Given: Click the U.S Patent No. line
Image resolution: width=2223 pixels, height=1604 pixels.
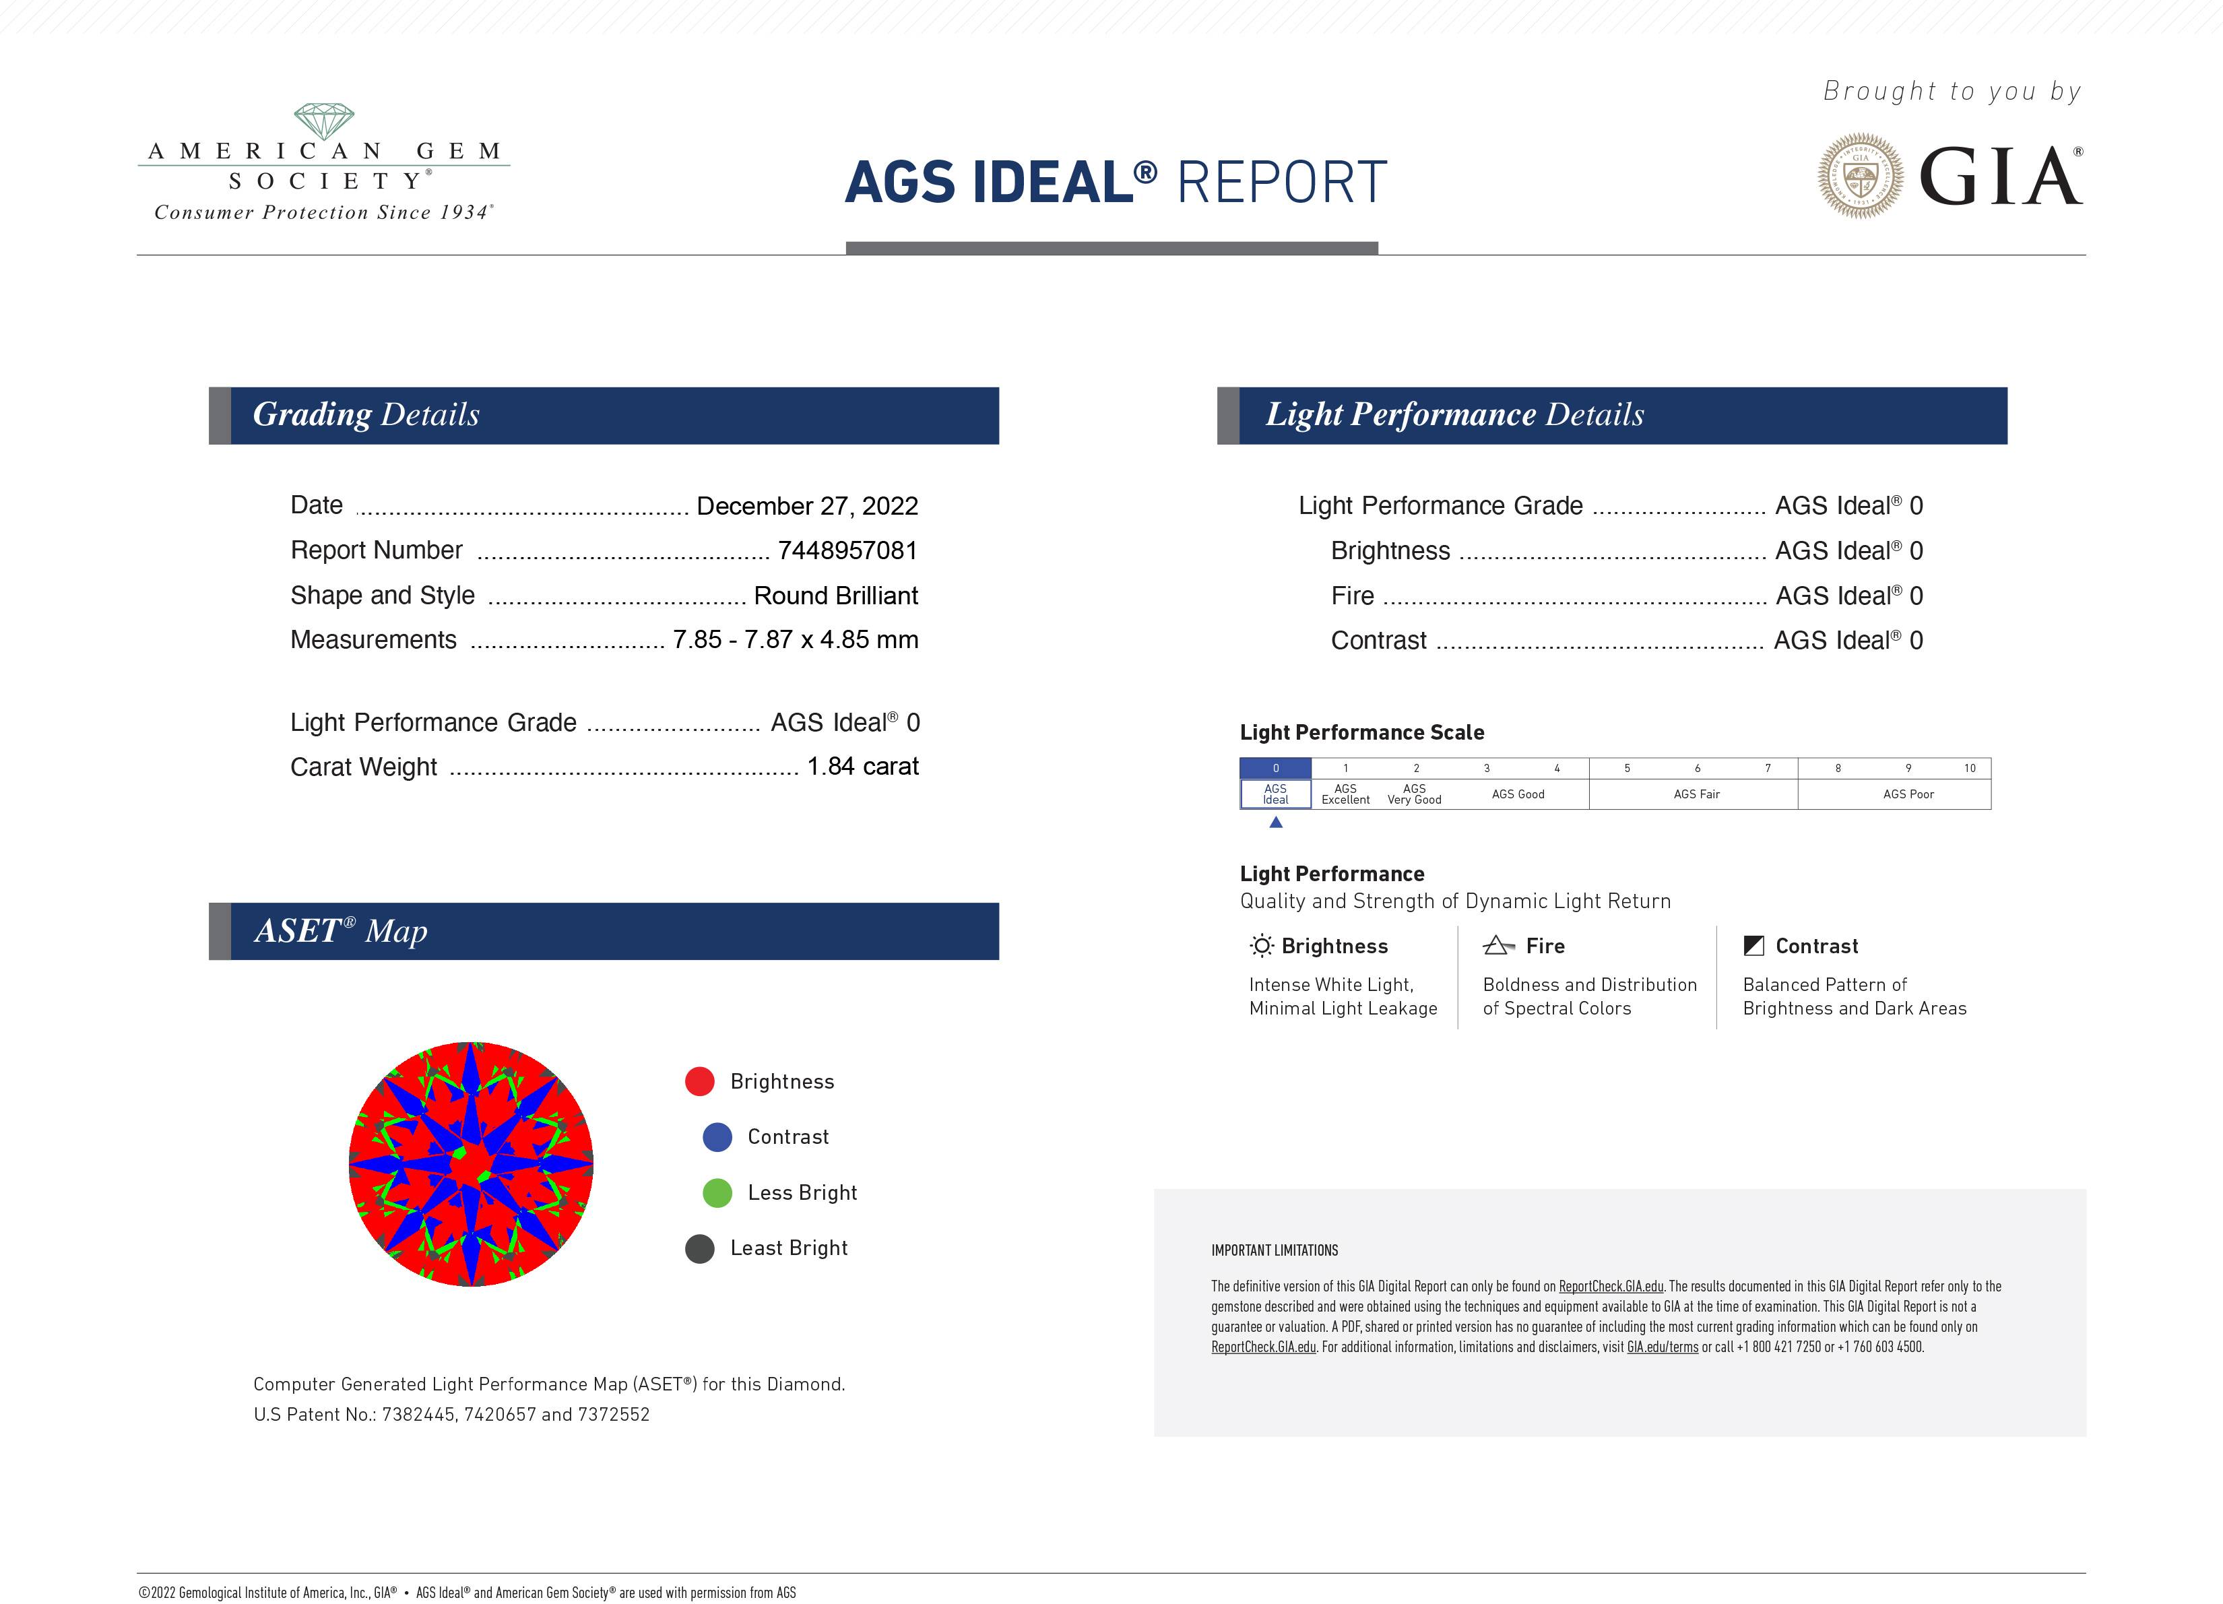Looking at the screenshot, I should coord(452,1415).
